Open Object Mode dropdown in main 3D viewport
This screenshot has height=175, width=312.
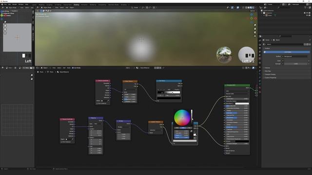coord(47,8)
